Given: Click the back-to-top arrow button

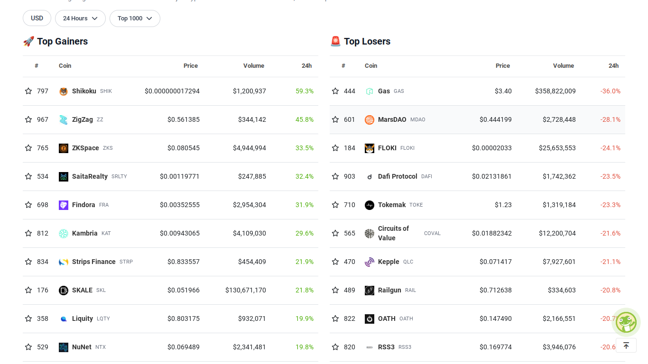Looking at the screenshot, I should coord(626,346).
